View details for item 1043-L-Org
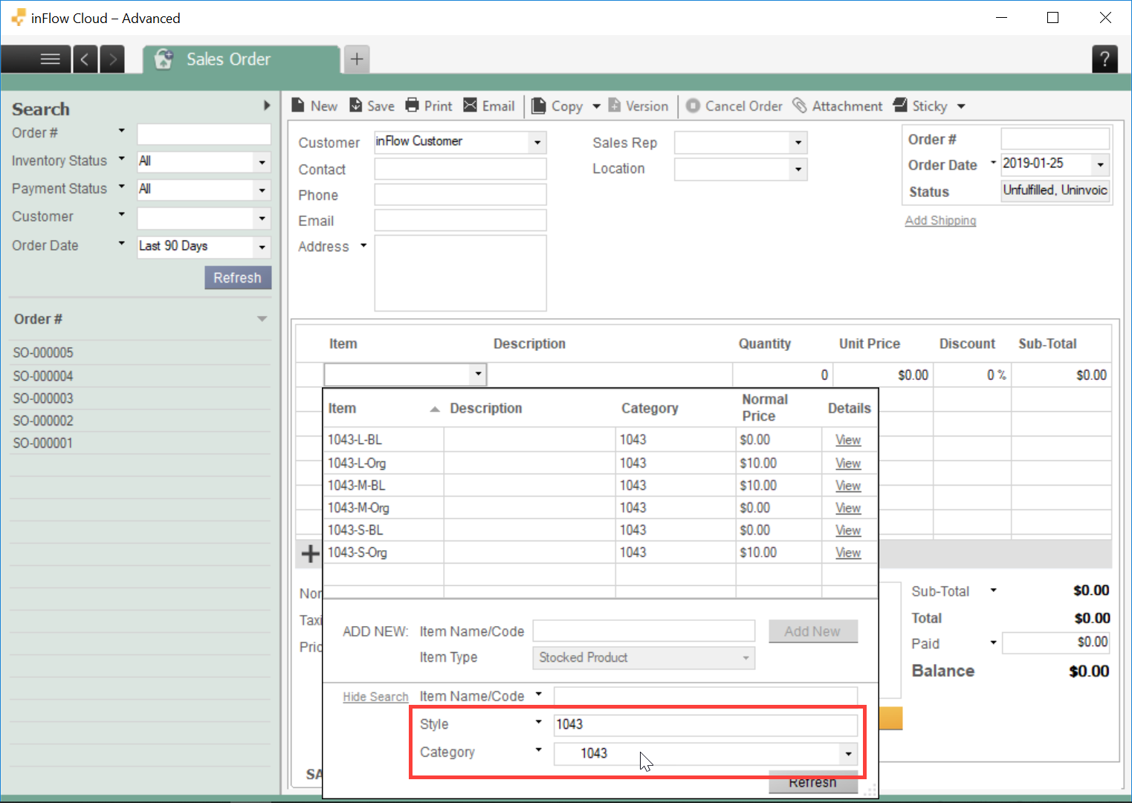 click(848, 463)
